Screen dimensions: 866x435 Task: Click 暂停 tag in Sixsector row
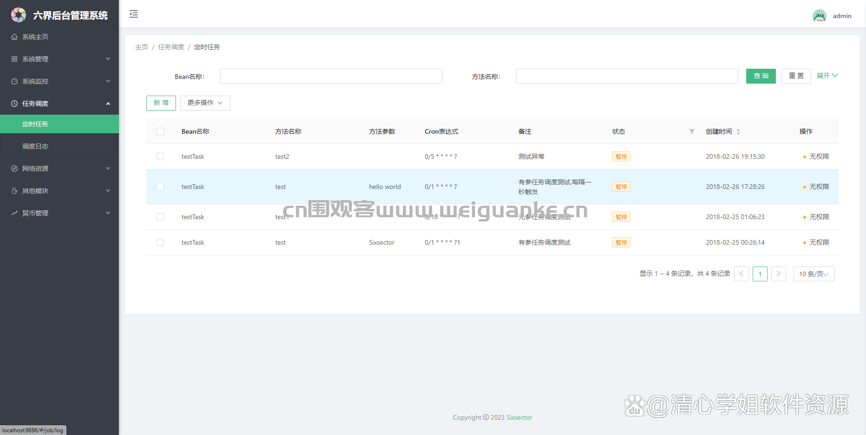coord(621,242)
